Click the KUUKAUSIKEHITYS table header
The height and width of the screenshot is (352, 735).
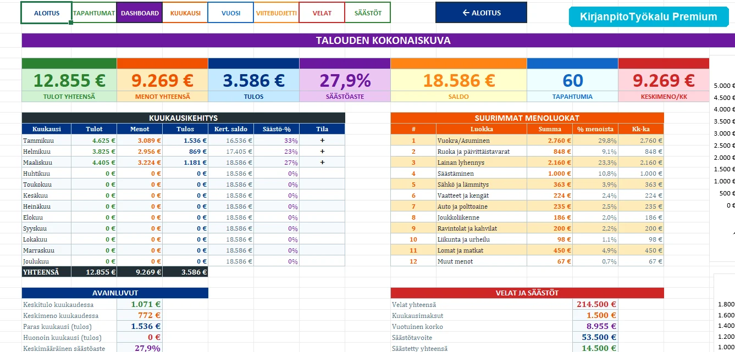[x=183, y=118]
